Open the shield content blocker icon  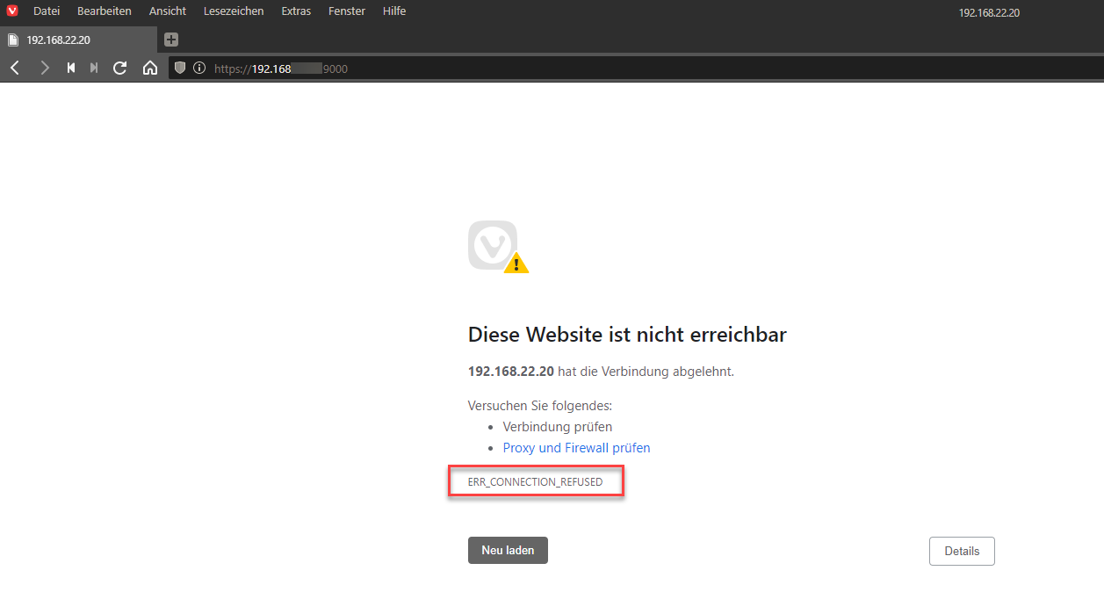pyautogui.click(x=179, y=68)
